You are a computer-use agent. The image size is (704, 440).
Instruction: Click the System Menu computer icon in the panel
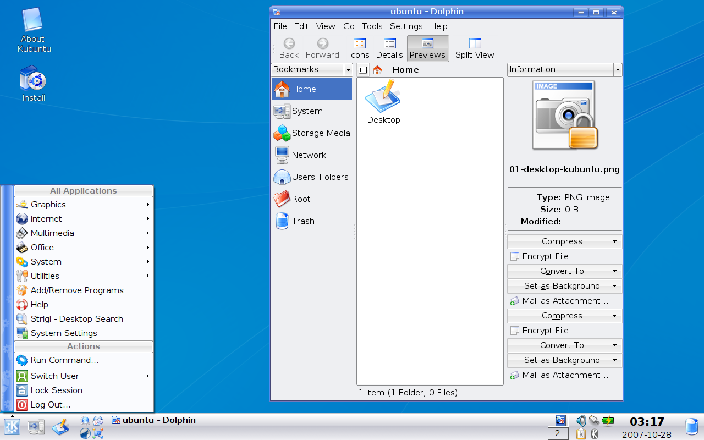click(x=36, y=427)
